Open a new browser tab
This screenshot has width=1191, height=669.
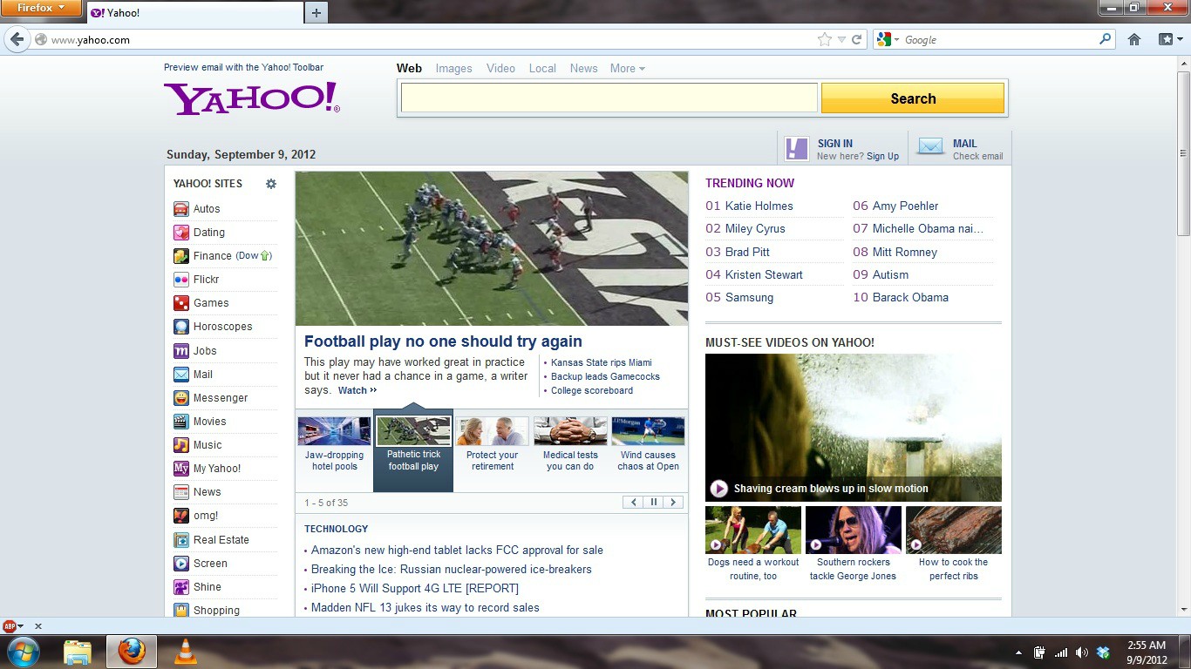pyautogui.click(x=316, y=12)
